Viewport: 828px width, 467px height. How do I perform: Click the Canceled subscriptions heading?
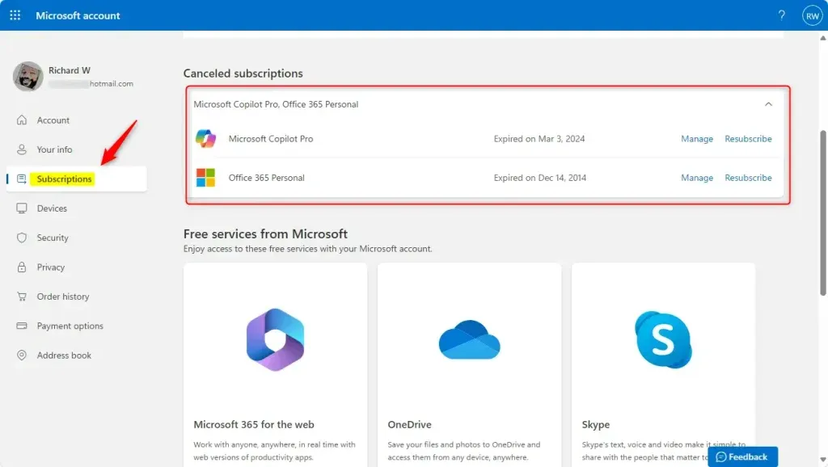coord(243,74)
